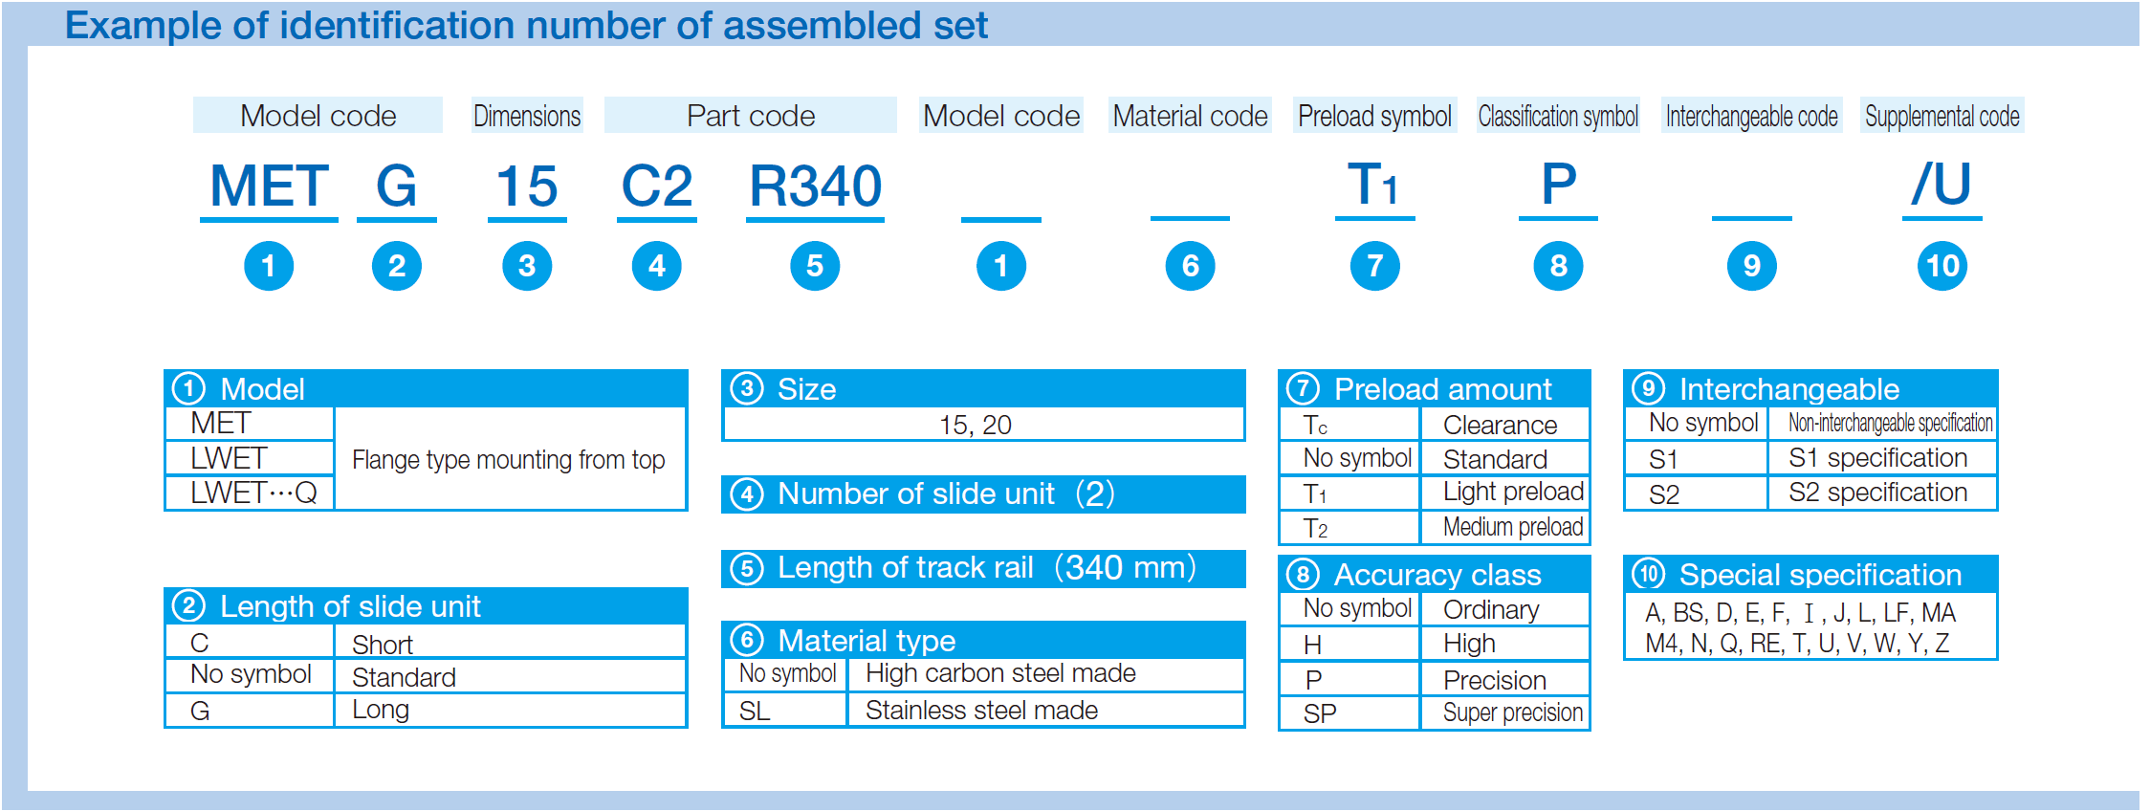Click the "Stainless steel made" table cell
This screenshot has width=2150, height=811.
coord(981,711)
